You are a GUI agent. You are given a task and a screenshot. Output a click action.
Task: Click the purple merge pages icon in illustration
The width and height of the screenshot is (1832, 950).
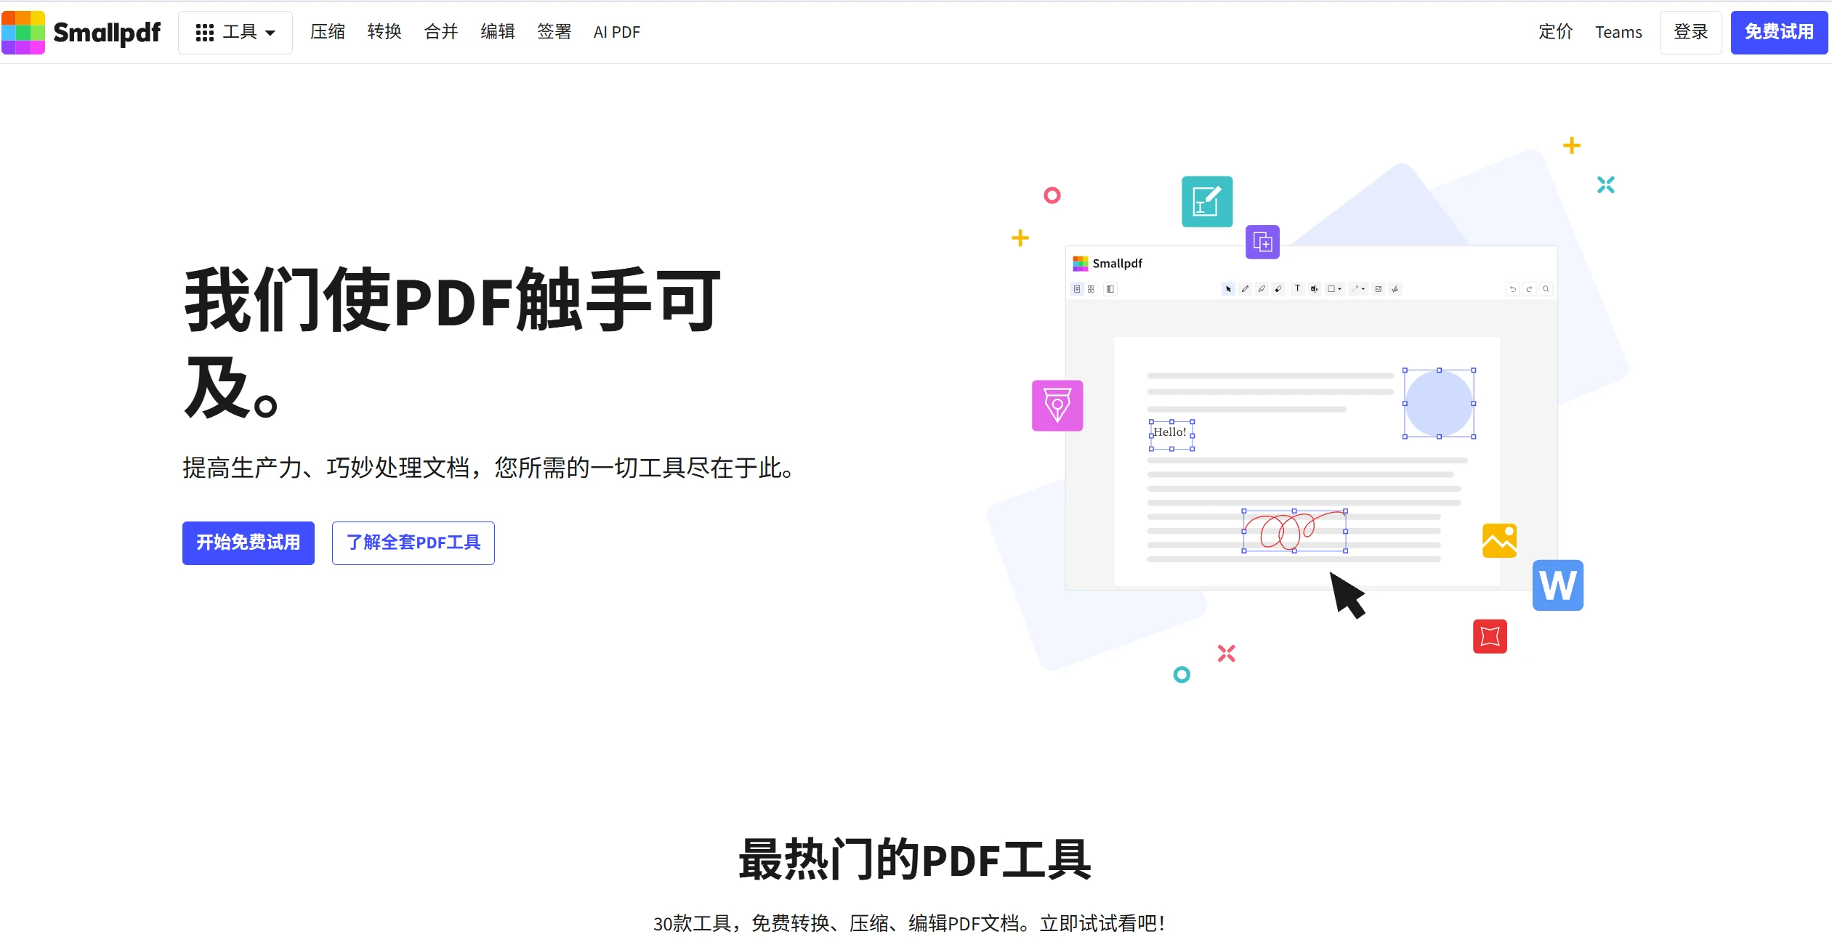click(1263, 242)
